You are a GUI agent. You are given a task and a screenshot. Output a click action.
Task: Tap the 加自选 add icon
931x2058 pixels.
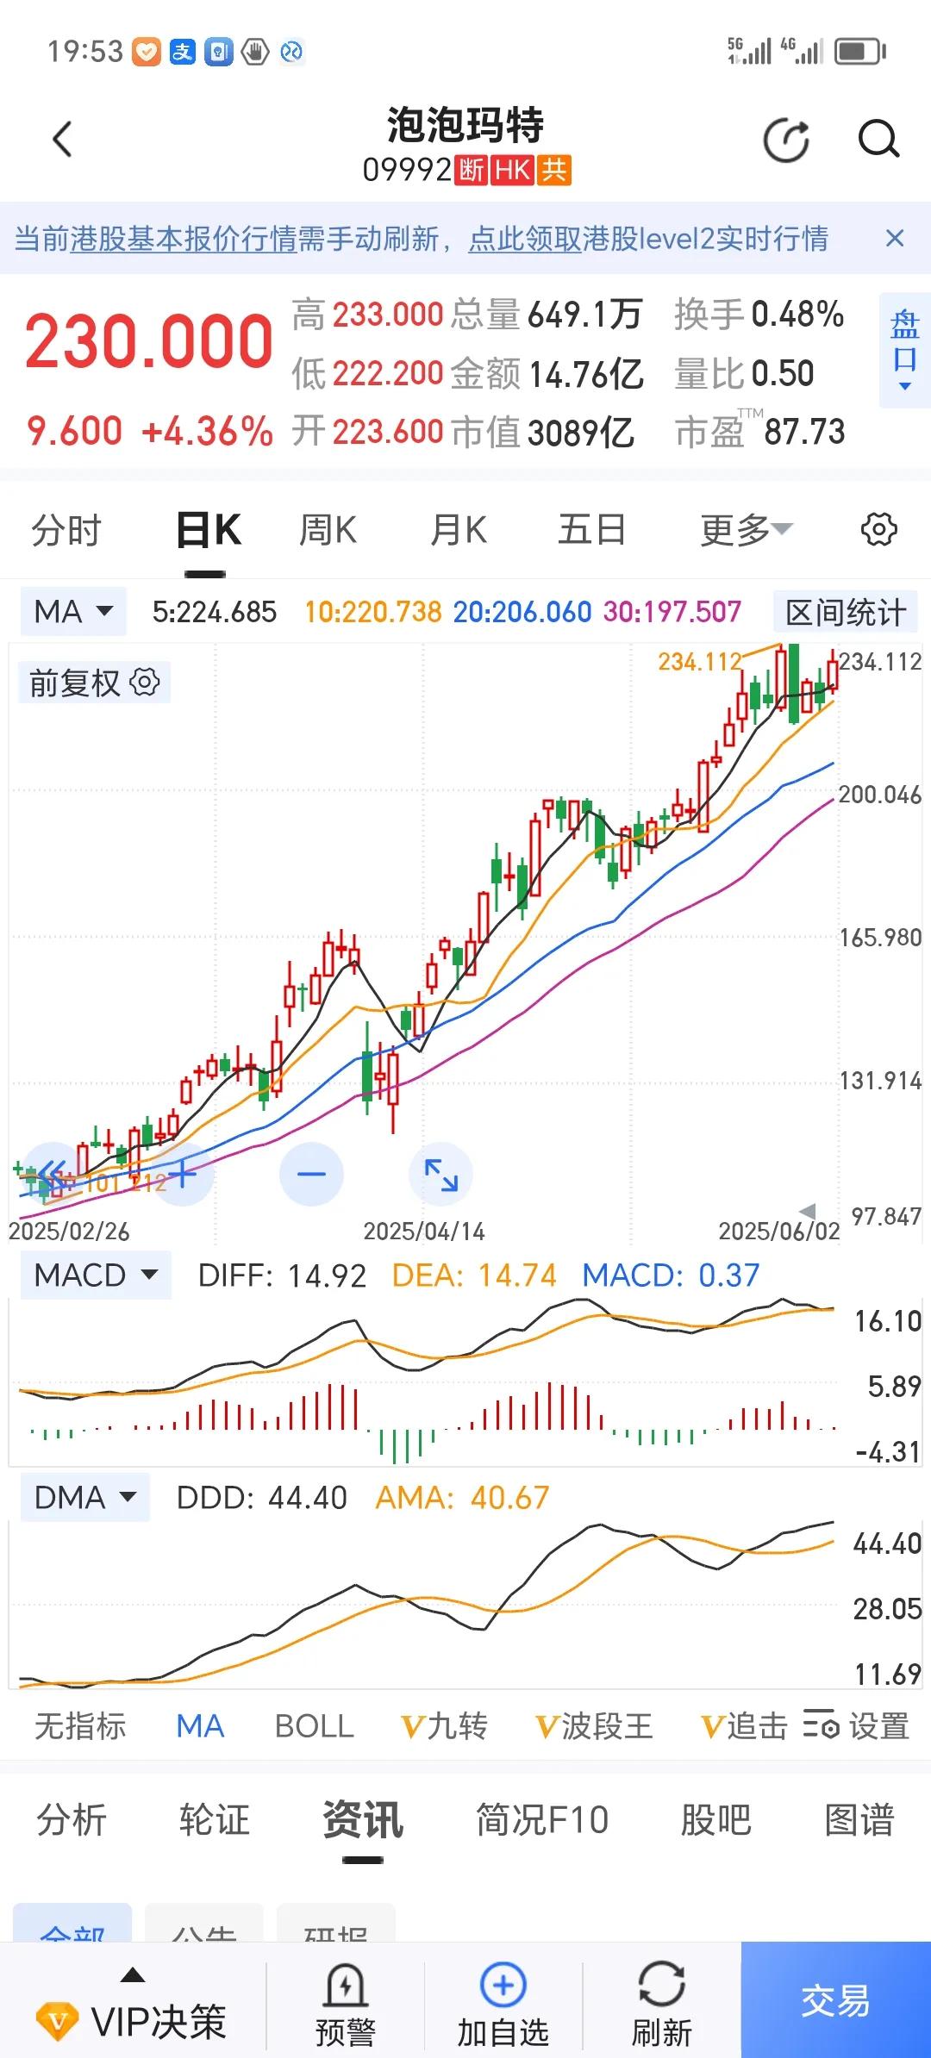click(x=503, y=2005)
